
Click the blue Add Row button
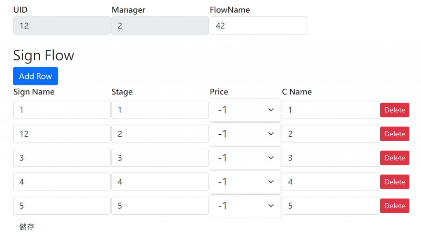[x=35, y=76]
